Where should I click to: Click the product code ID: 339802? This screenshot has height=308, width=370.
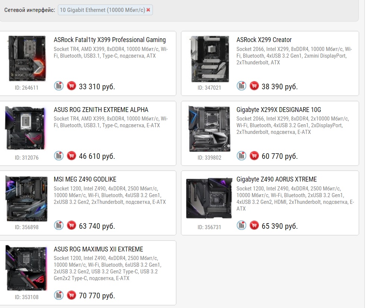click(x=209, y=158)
